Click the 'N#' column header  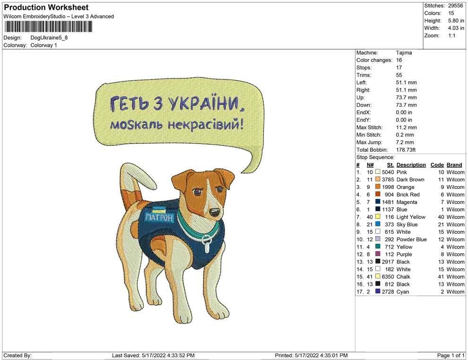pos(370,164)
